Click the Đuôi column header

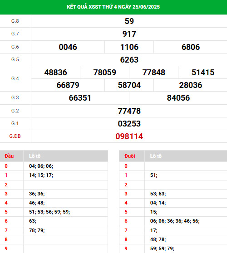click(x=130, y=156)
